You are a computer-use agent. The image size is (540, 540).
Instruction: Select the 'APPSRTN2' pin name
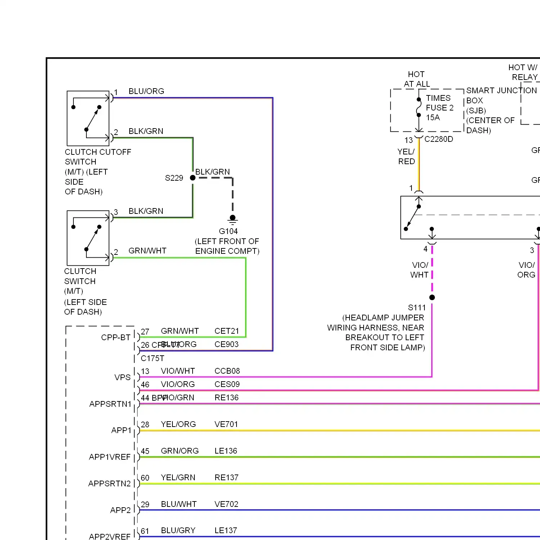pos(109,483)
